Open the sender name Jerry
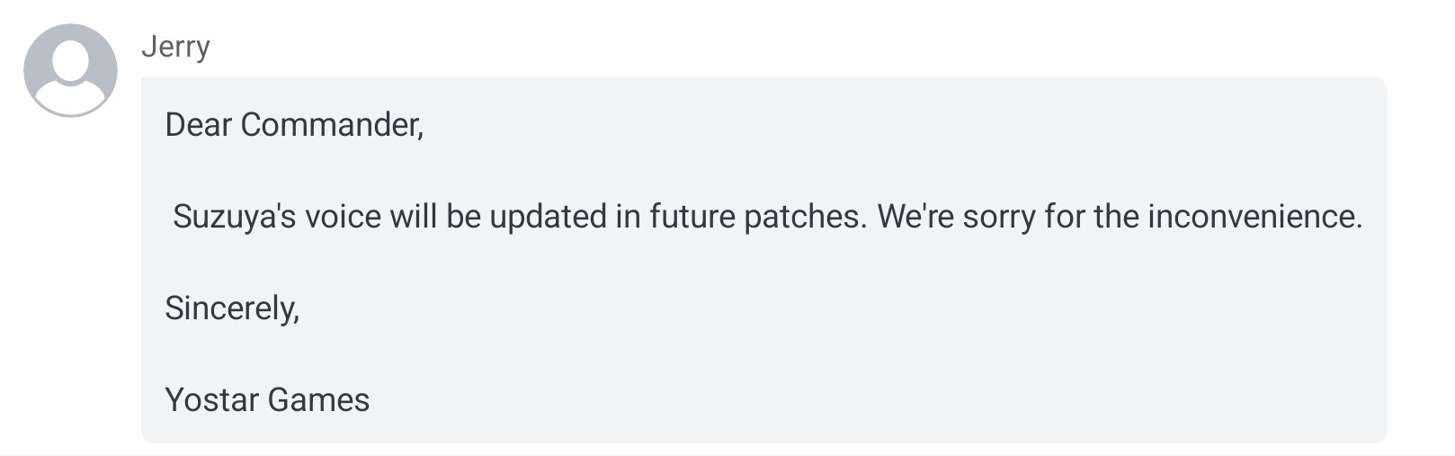The image size is (1455, 456). click(x=175, y=46)
